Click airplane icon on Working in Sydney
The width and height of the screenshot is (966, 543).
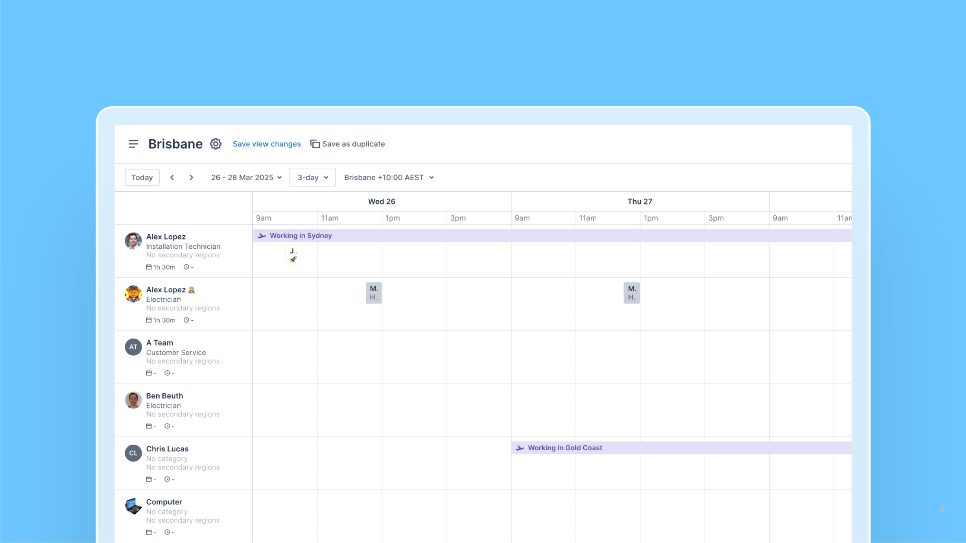[262, 236]
